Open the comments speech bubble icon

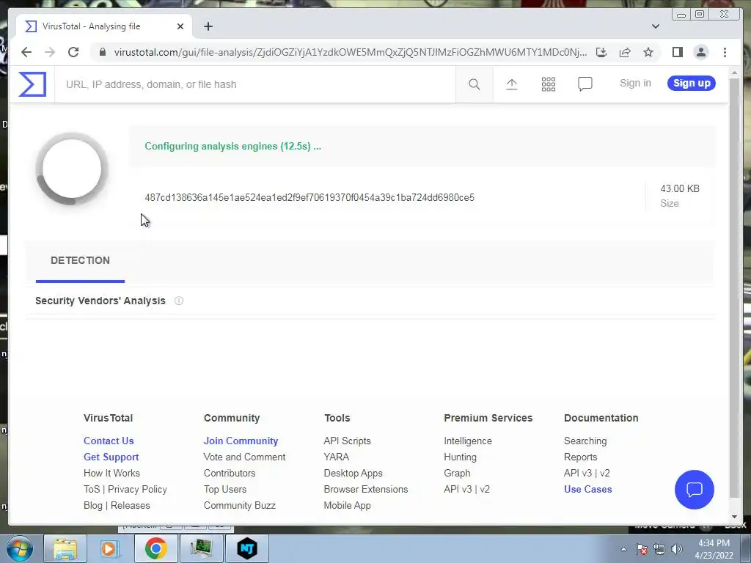585,84
